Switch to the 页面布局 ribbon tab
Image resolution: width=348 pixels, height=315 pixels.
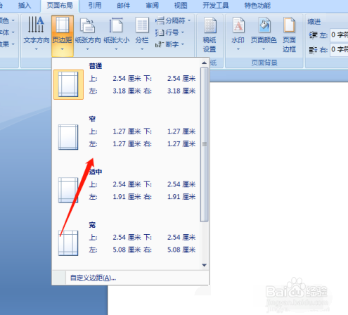point(60,6)
